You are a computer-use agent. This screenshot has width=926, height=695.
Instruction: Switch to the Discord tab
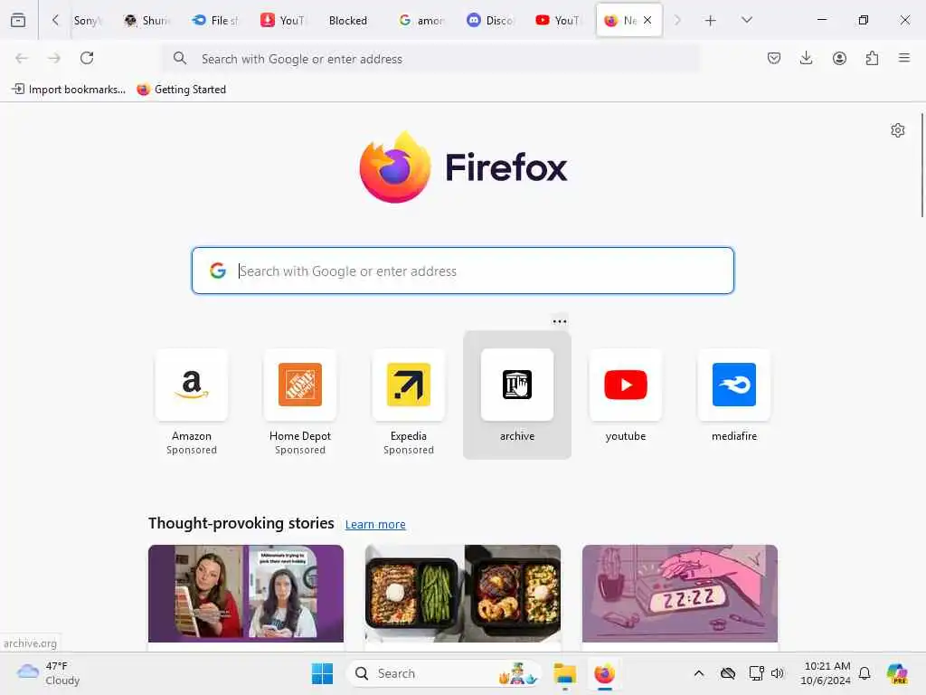(x=489, y=21)
